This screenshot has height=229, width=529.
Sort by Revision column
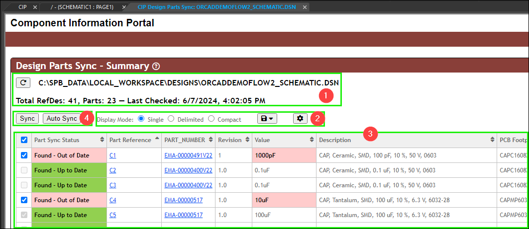[233, 140]
